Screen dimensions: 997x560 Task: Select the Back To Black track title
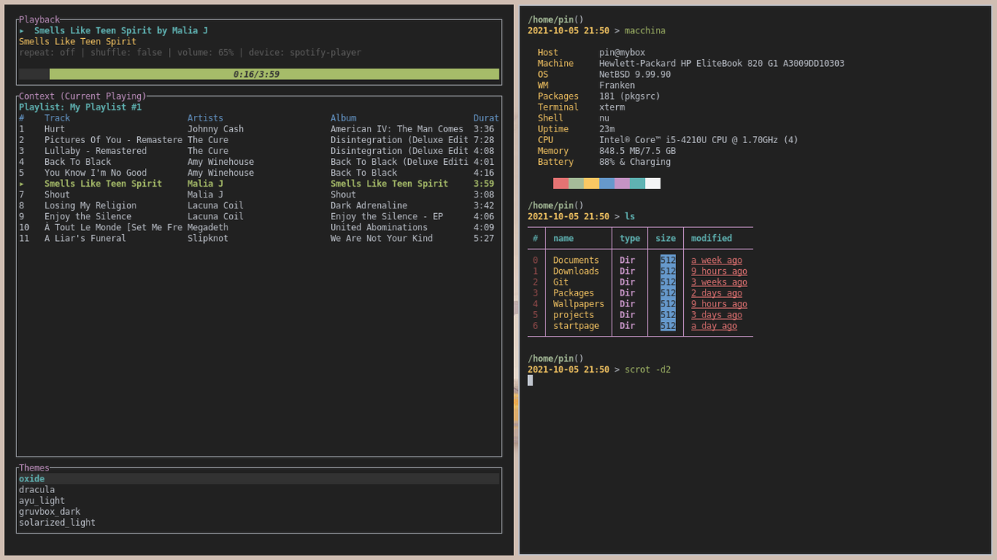point(78,162)
